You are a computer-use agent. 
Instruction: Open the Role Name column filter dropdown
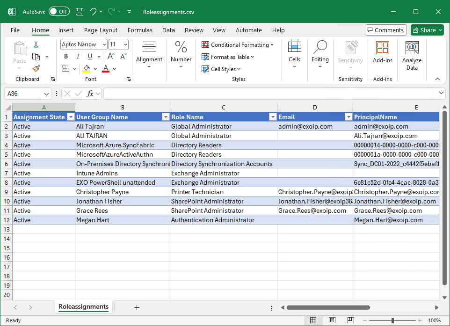pyautogui.click(x=272, y=117)
